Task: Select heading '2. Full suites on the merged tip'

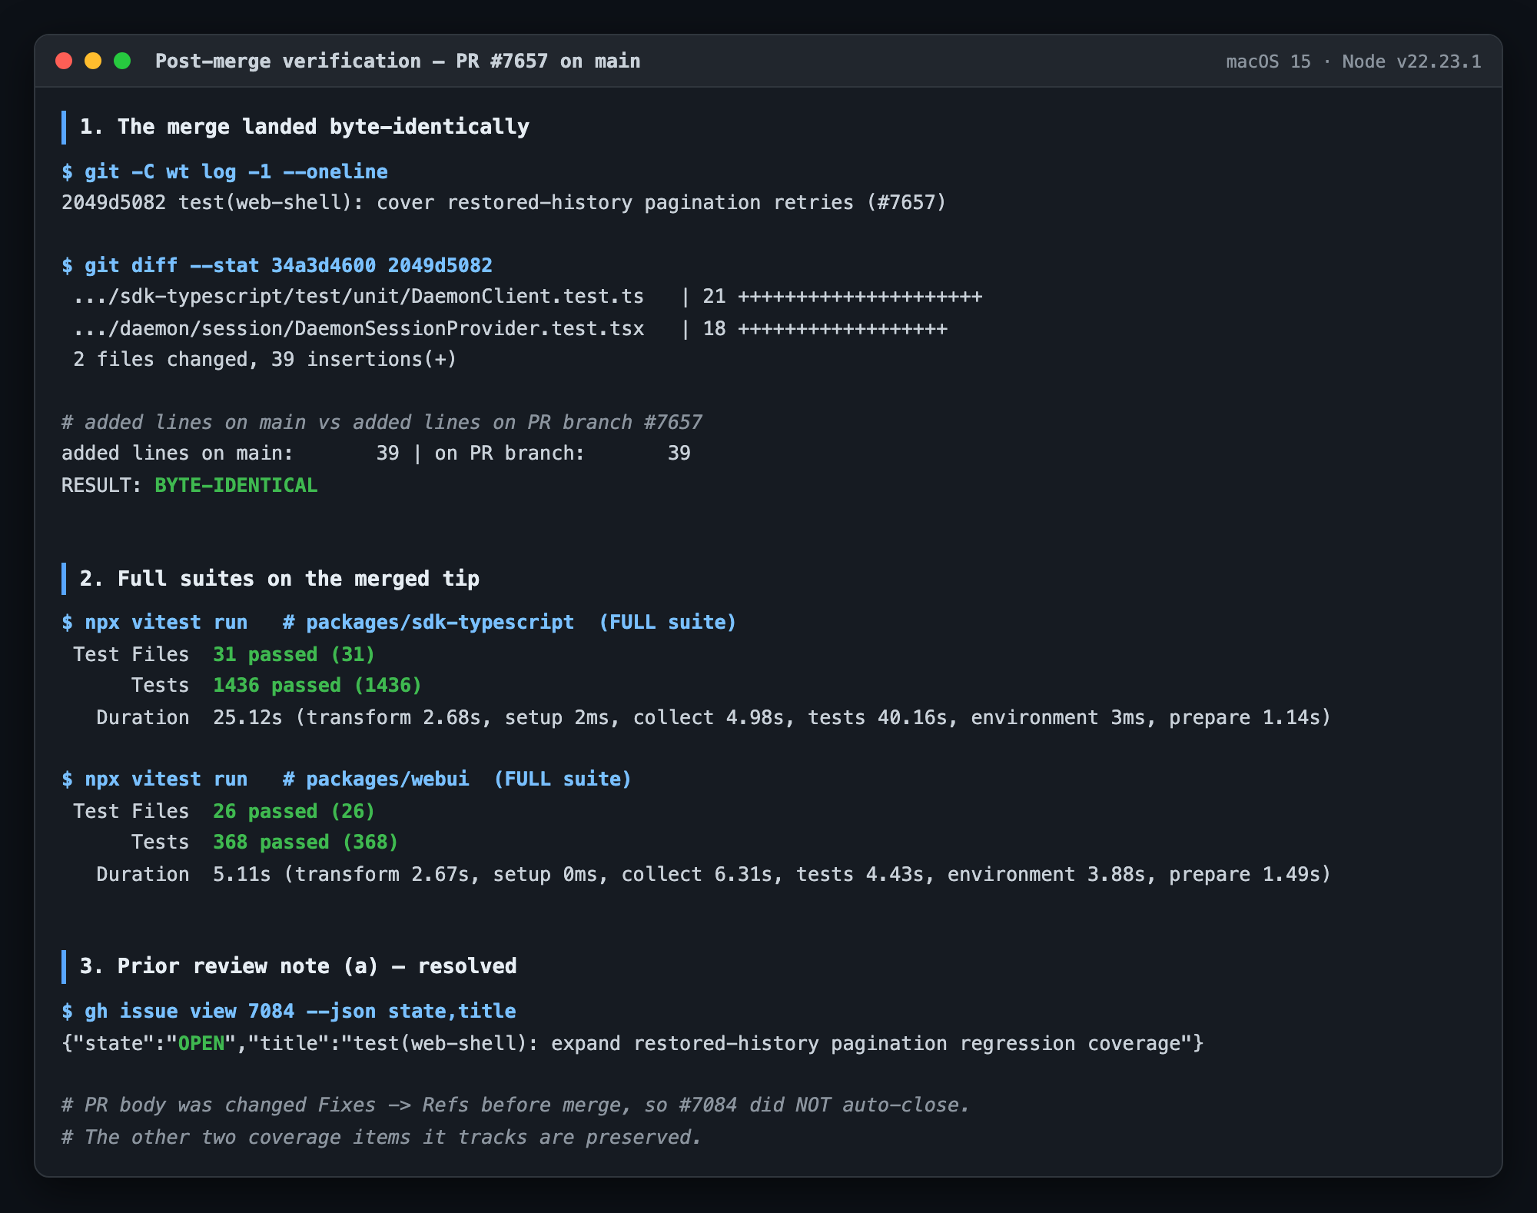Action: click(x=280, y=579)
